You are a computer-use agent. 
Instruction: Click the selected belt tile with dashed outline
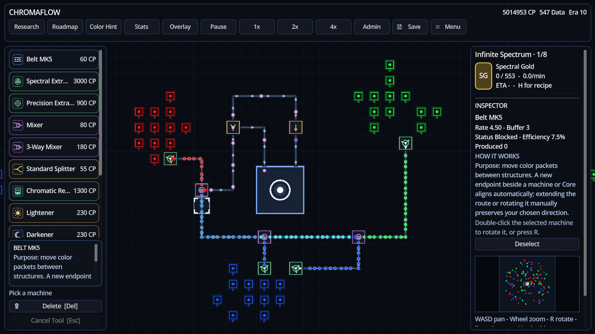tap(202, 206)
